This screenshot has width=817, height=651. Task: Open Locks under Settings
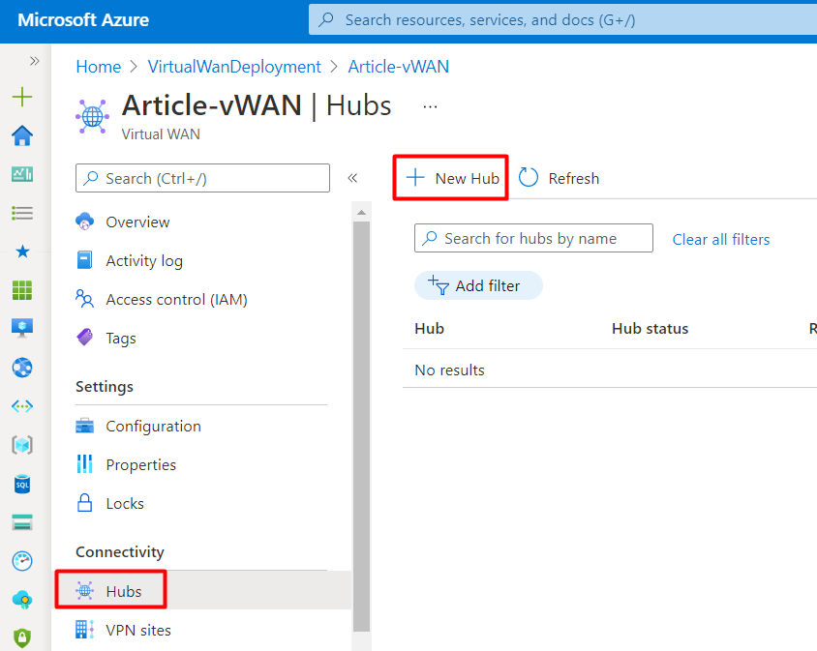[x=125, y=504]
